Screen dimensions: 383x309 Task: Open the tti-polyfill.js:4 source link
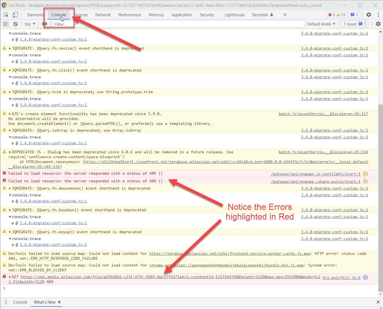pyautogui.click(x=341, y=277)
